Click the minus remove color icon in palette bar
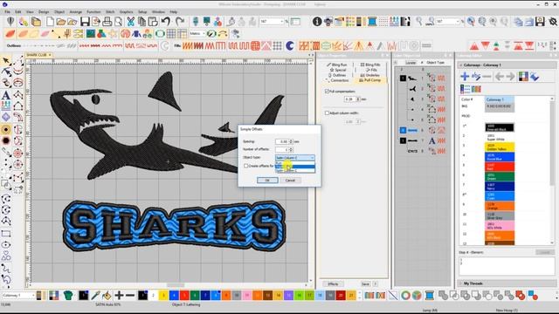 tap(130, 295)
